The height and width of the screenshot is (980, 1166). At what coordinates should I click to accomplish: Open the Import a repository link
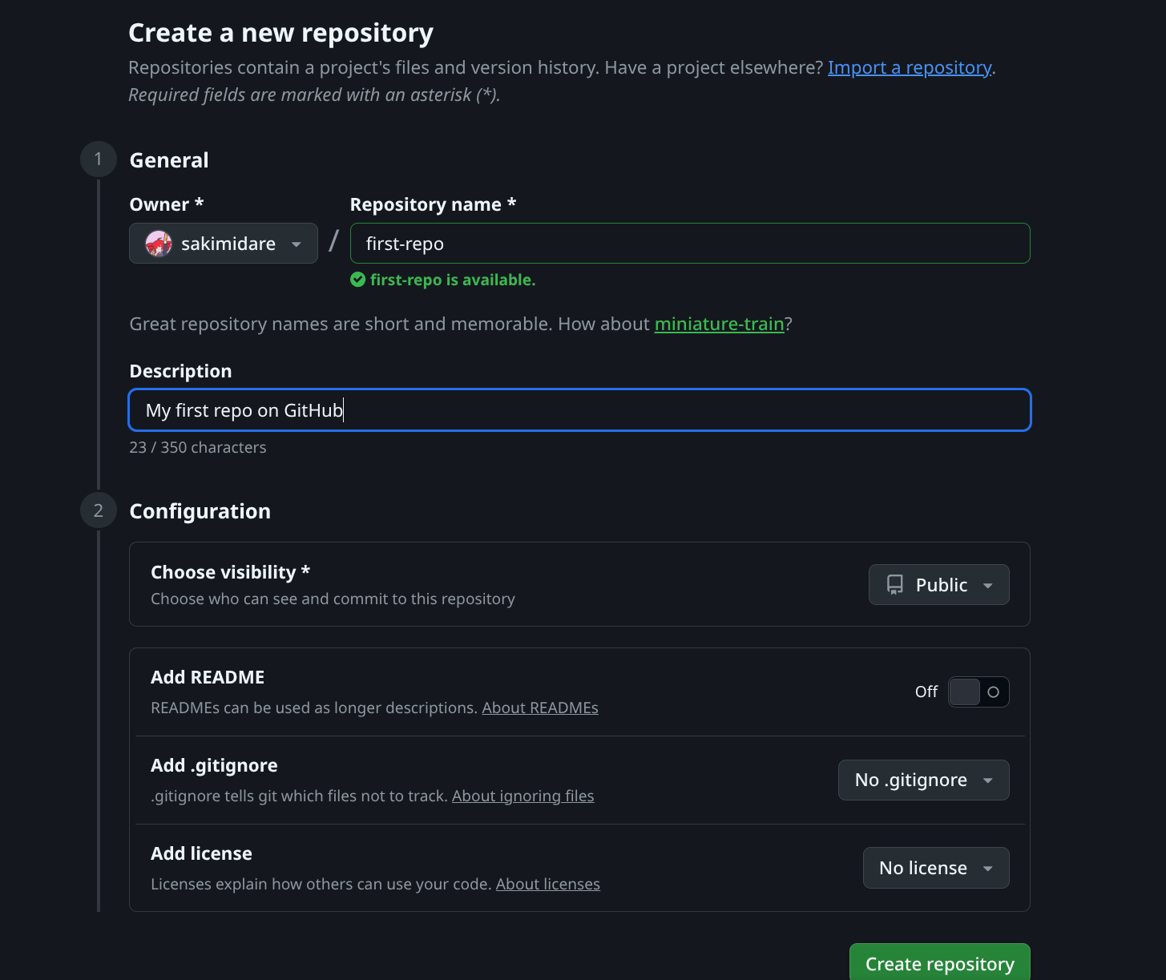pos(910,68)
